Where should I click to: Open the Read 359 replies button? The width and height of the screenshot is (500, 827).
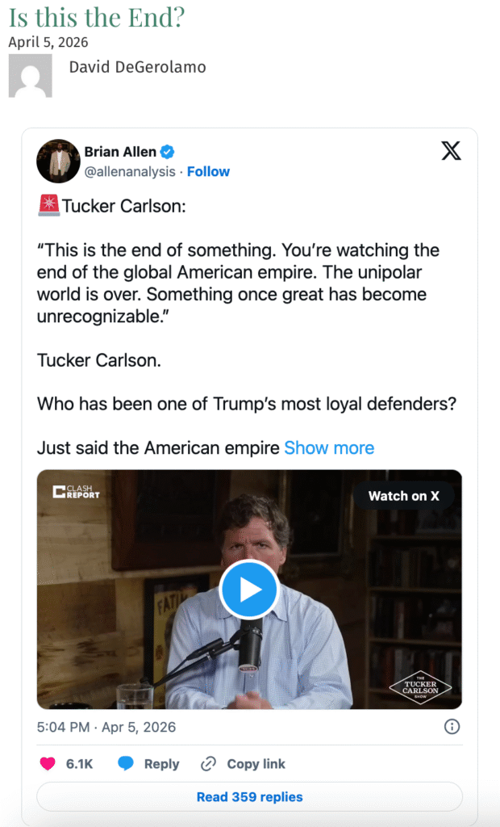tap(249, 797)
